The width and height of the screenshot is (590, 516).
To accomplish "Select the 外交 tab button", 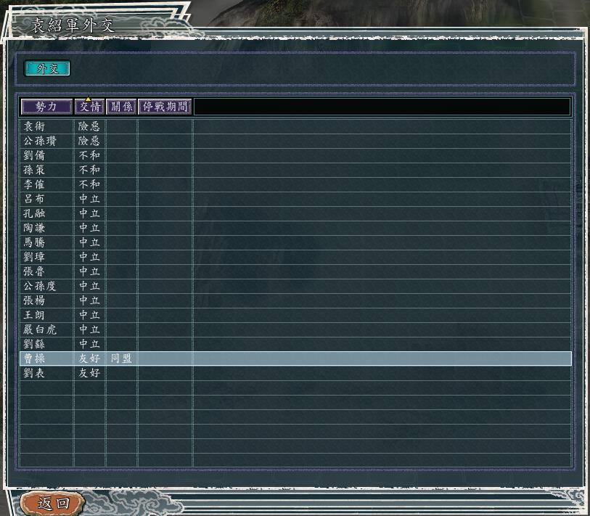I will coord(47,68).
